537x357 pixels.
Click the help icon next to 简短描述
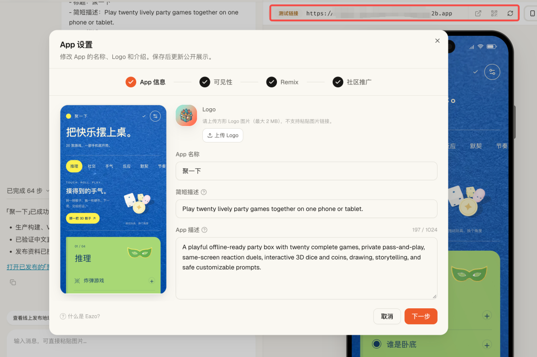pos(204,192)
